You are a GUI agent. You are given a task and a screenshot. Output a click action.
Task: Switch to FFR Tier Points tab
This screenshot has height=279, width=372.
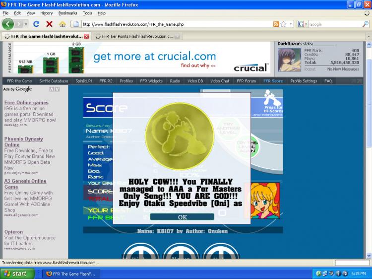pyautogui.click(x=137, y=36)
